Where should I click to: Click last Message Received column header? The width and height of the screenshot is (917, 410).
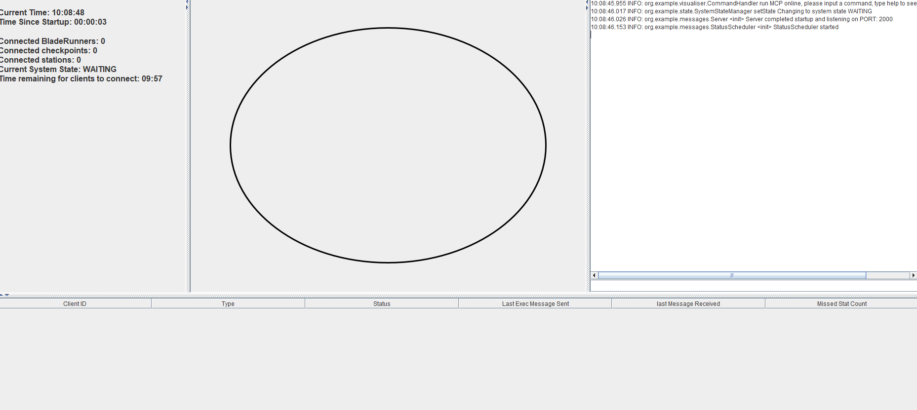(x=688, y=304)
